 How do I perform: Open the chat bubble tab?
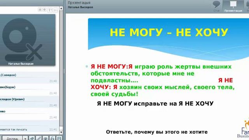[x=216, y=6]
